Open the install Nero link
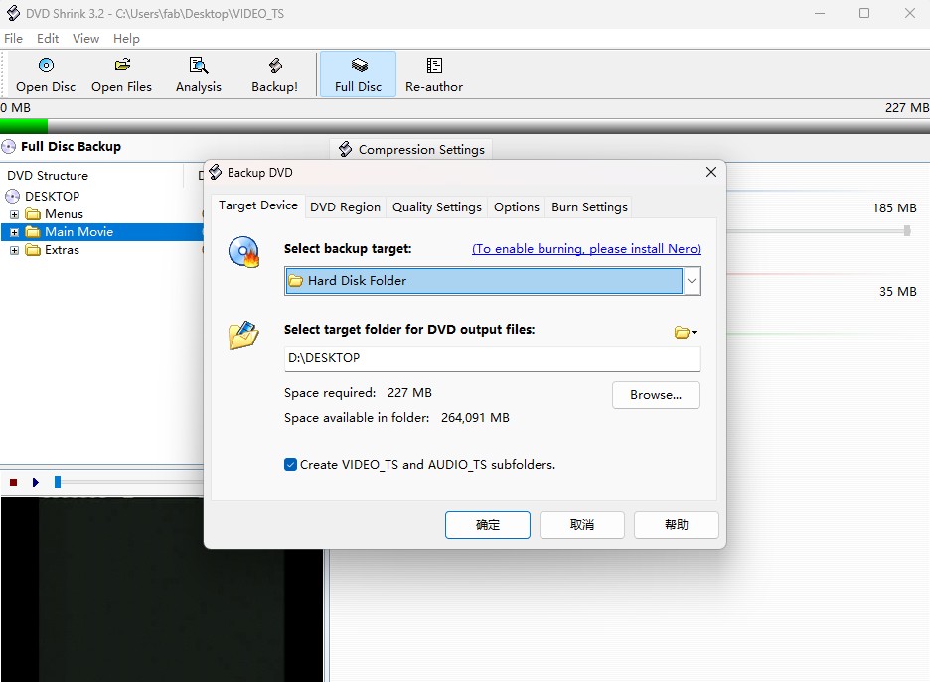This screenshot has height=682, width=930. coord(585,249)
